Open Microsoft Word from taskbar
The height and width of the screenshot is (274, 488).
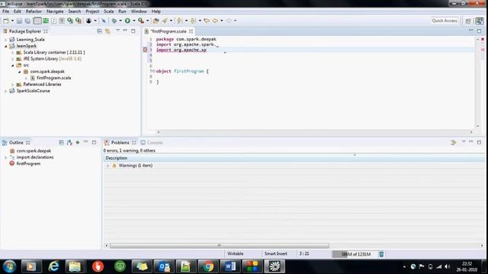click(230, 266)
